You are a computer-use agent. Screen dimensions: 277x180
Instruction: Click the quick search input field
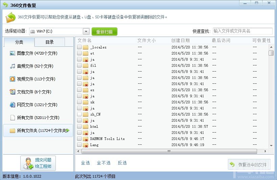(243, 31)
